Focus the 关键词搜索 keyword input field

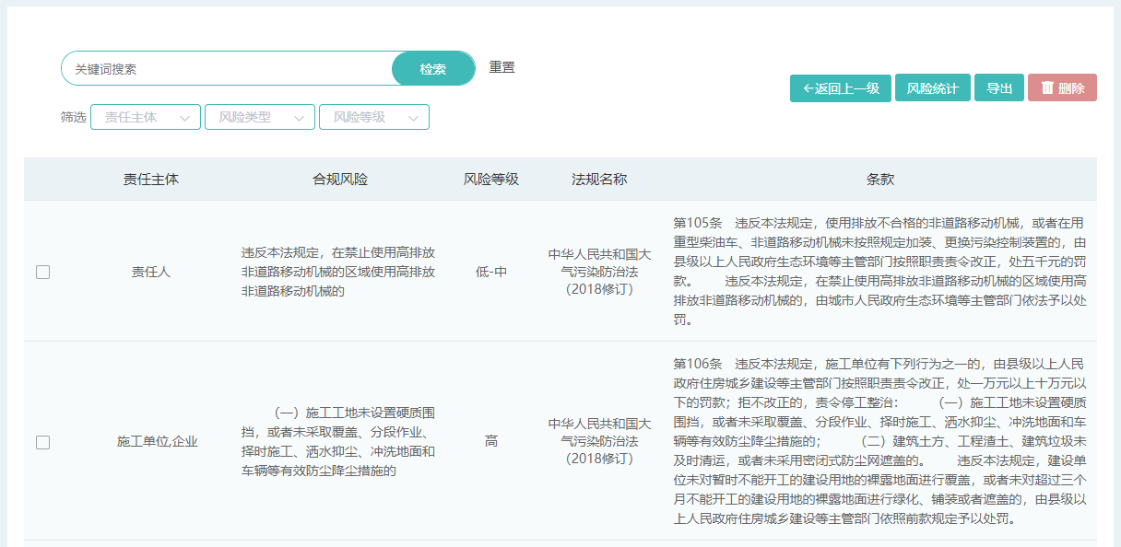(227, 69)
